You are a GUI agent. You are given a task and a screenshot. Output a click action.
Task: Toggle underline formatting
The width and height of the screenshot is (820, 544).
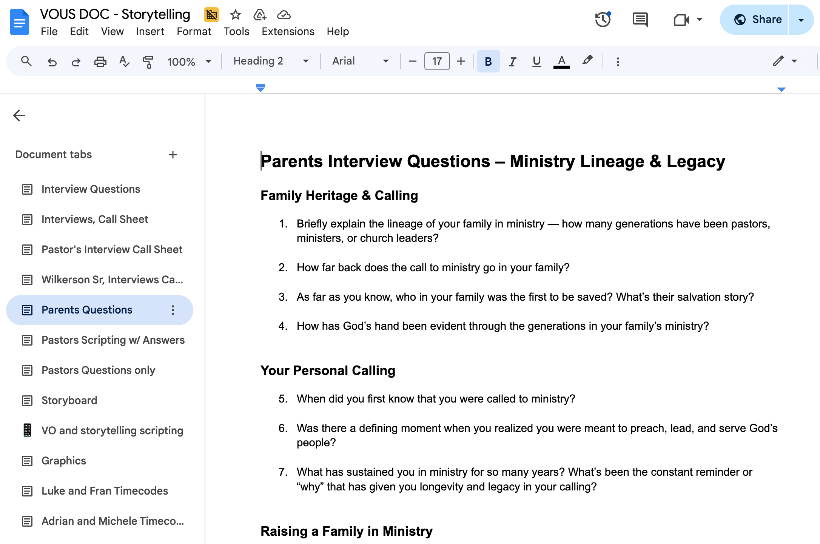click(536, 61)
